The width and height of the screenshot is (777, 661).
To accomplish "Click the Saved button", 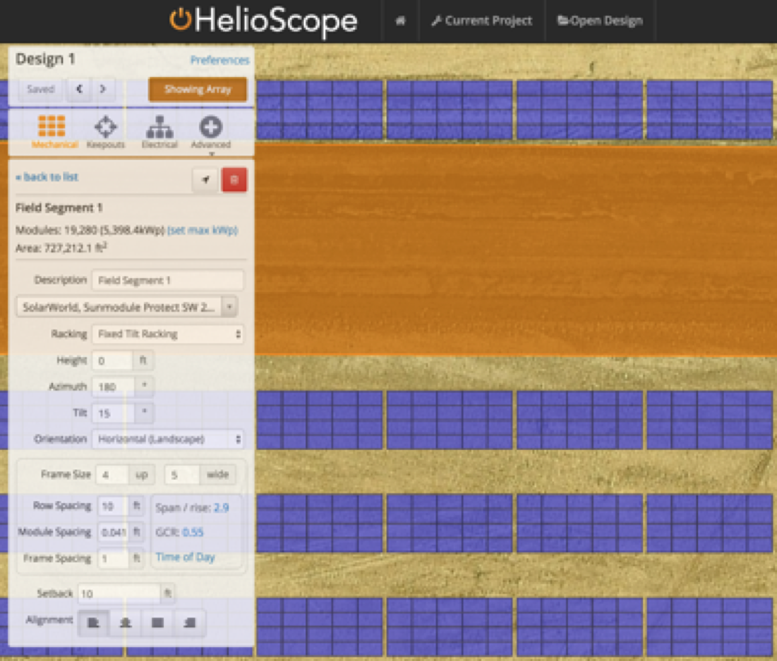I will 40,89.
